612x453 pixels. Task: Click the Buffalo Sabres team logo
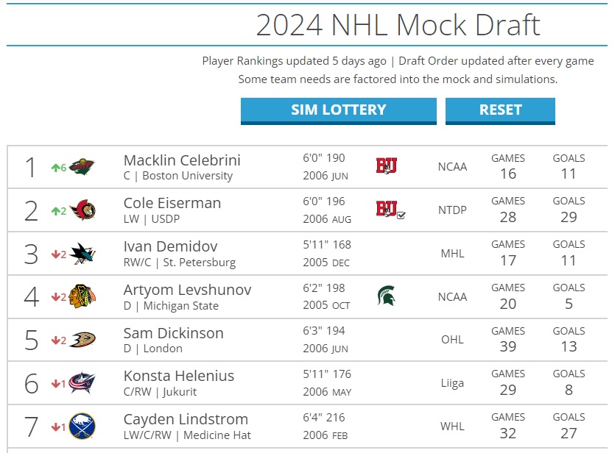[x=82, y=427]
